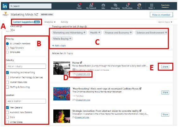178x127 pixels.
Task: Open the Jobs briefcase icon
Action: tap(103, 5)
